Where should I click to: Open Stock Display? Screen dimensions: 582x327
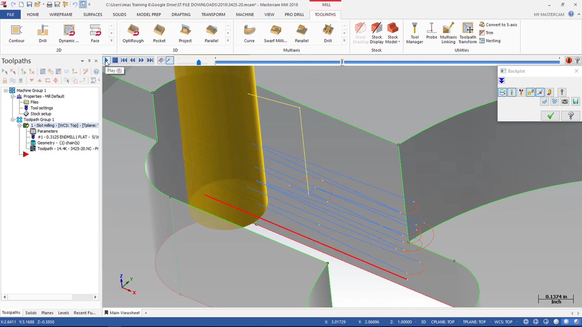pos(377,33)
